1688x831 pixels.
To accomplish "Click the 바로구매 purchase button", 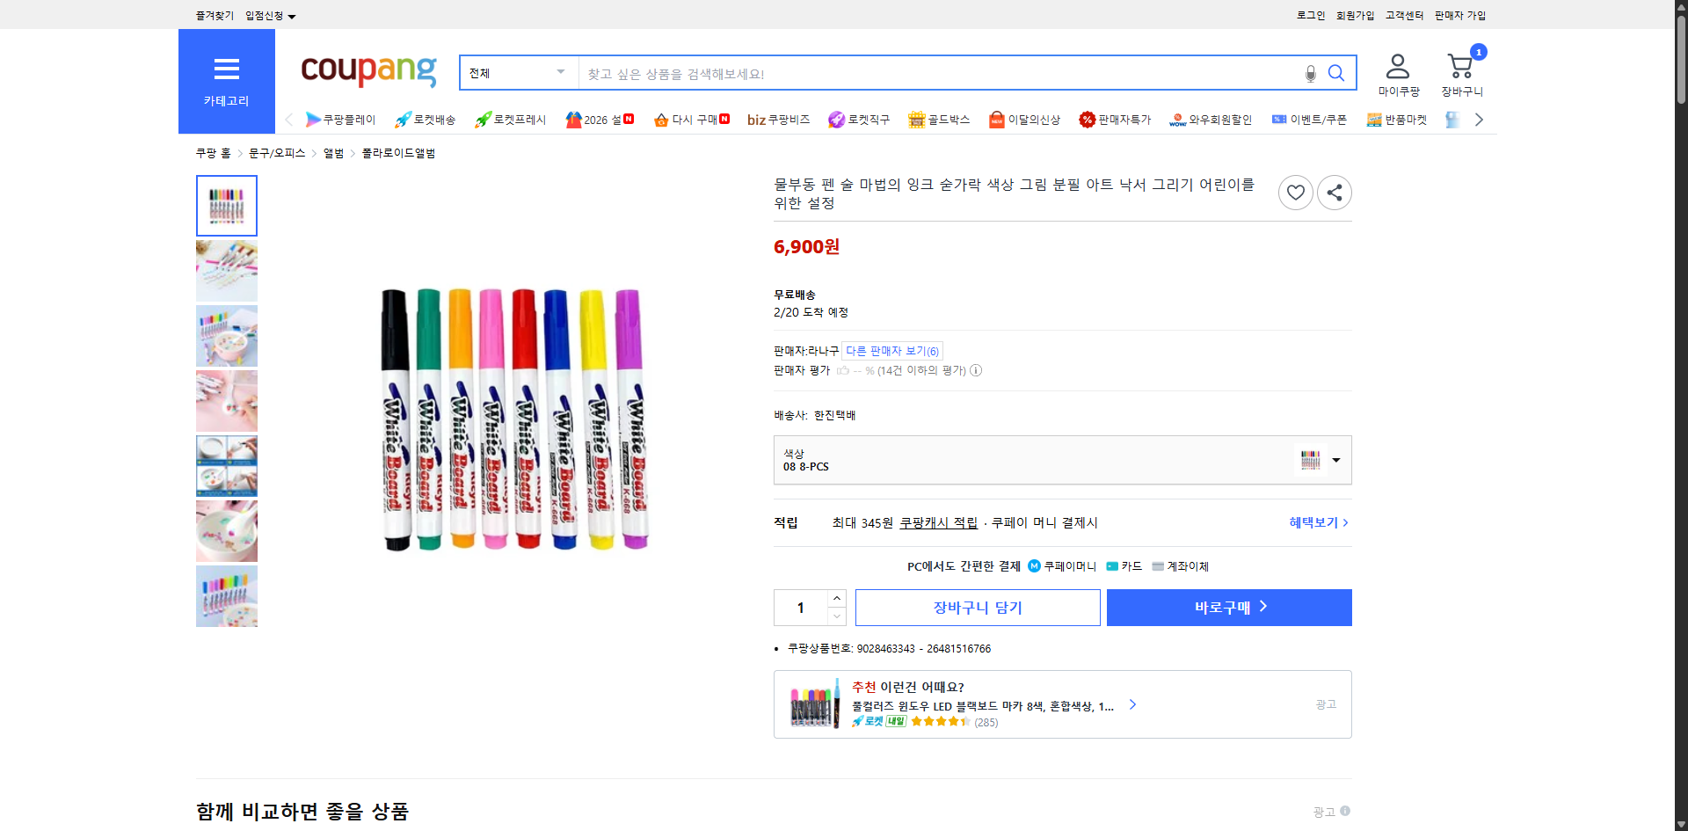I will click(1228, 607).
